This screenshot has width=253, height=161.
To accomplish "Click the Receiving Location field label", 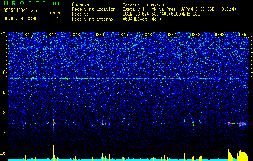I will point(94,9).
